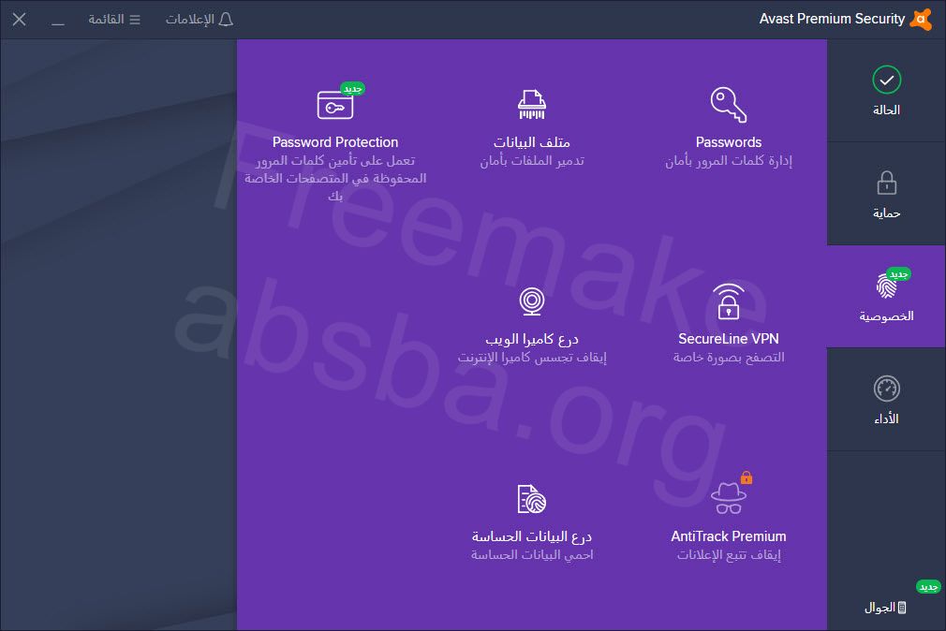Image resolution: width=946 pixels, height=631 pixels.
Task: Click the 'متلف البيانات' title text
Action: 531,142
